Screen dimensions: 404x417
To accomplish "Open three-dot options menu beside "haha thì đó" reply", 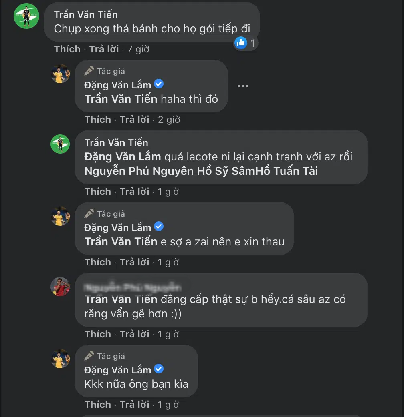I will (x=243, y=86).
